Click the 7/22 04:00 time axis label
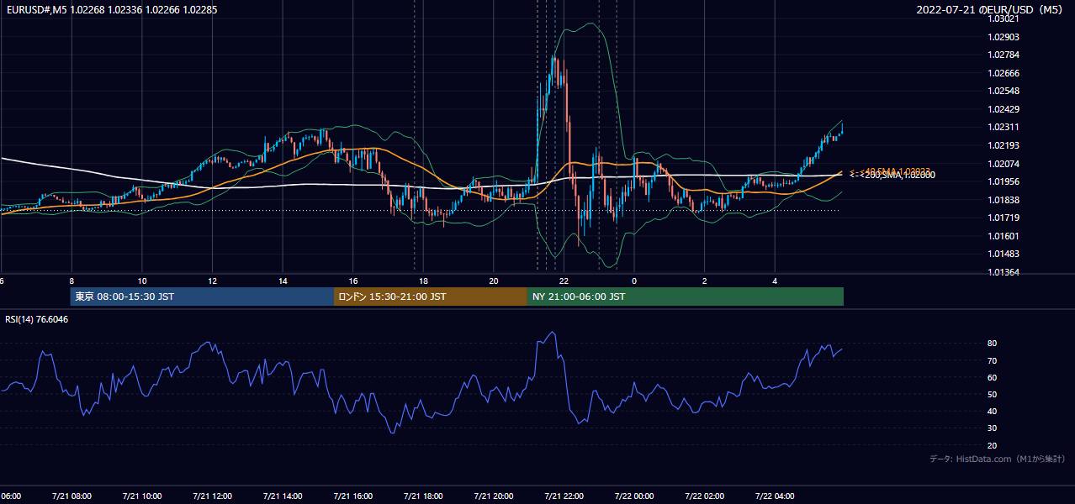The width and height of the screenshot is (1075, 504). (776, 496)
